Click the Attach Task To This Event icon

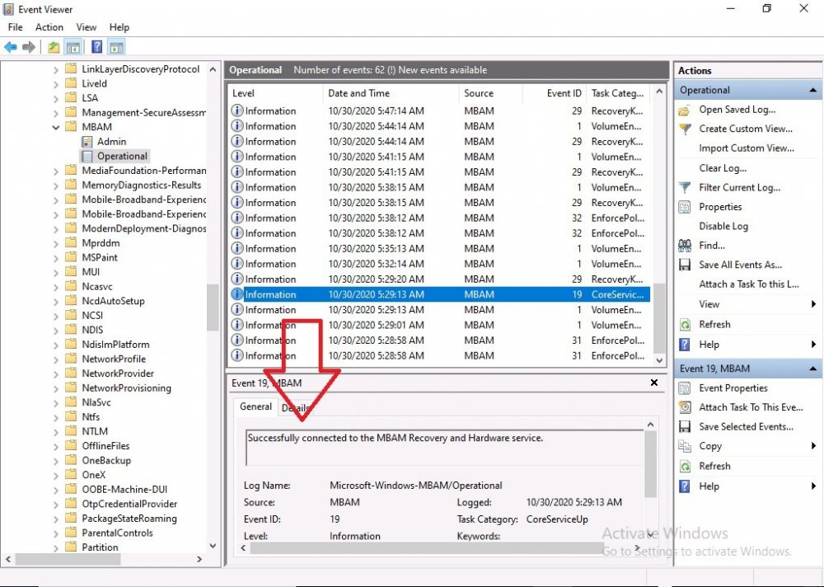[685, 407]
